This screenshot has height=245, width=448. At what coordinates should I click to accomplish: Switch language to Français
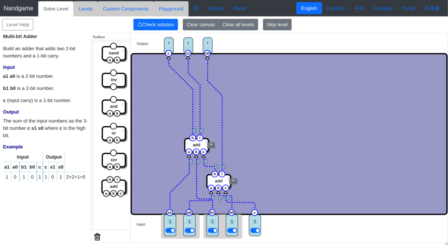(x=383, y=8)
